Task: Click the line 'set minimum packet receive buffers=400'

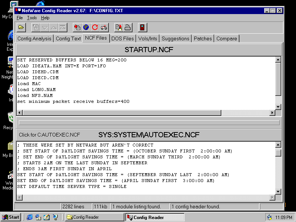Action: tap(73, 101)
